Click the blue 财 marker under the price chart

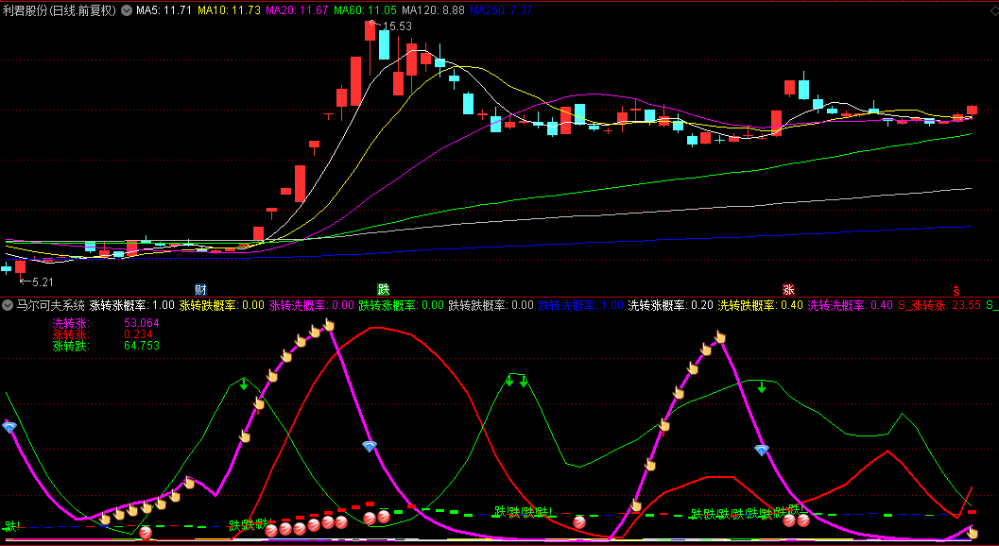tap(200, 289)
